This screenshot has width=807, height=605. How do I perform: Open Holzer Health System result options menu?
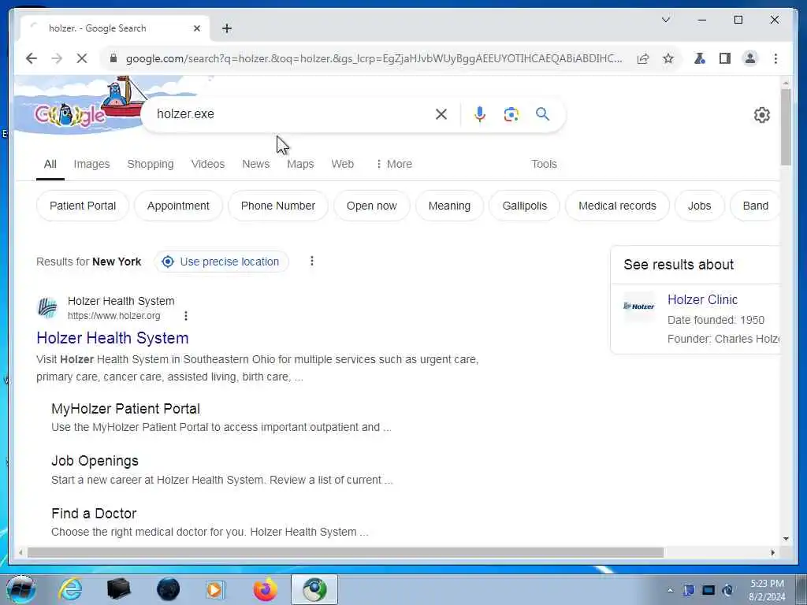pos(186,316)
